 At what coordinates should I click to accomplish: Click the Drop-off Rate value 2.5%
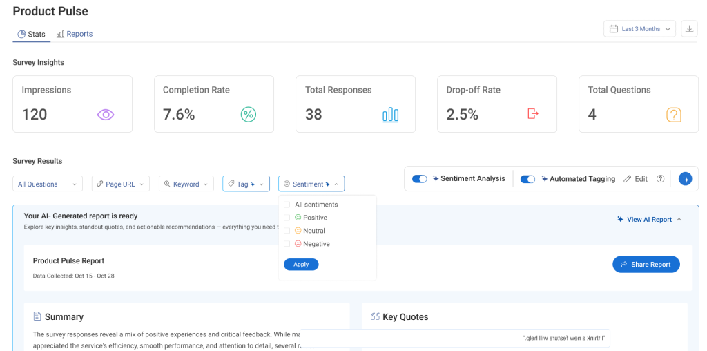(462, 115)
